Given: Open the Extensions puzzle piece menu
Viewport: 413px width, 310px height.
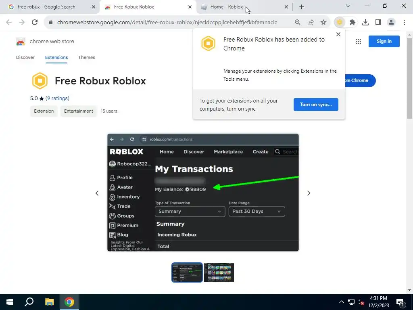Looking at the screenshot, I should coord(353,23).
